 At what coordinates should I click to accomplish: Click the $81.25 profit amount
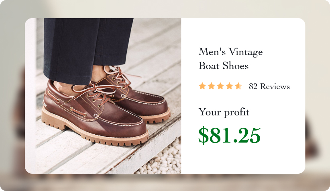230,136
